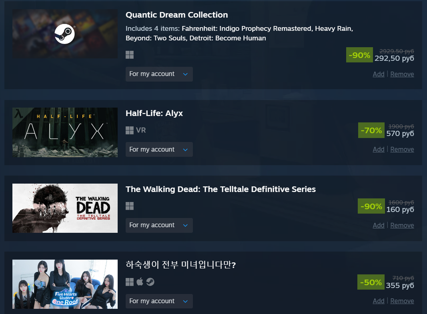Open the Half-Life: Alyx thumbnail image
427x314 pixels.
point(65,132)
